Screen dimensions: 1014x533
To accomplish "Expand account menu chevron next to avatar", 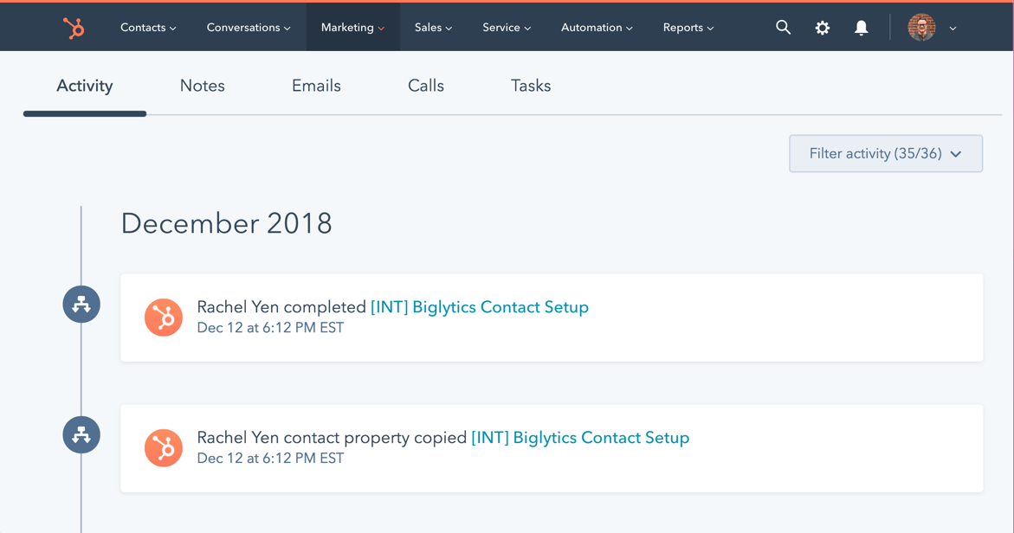I will [953, 29].
